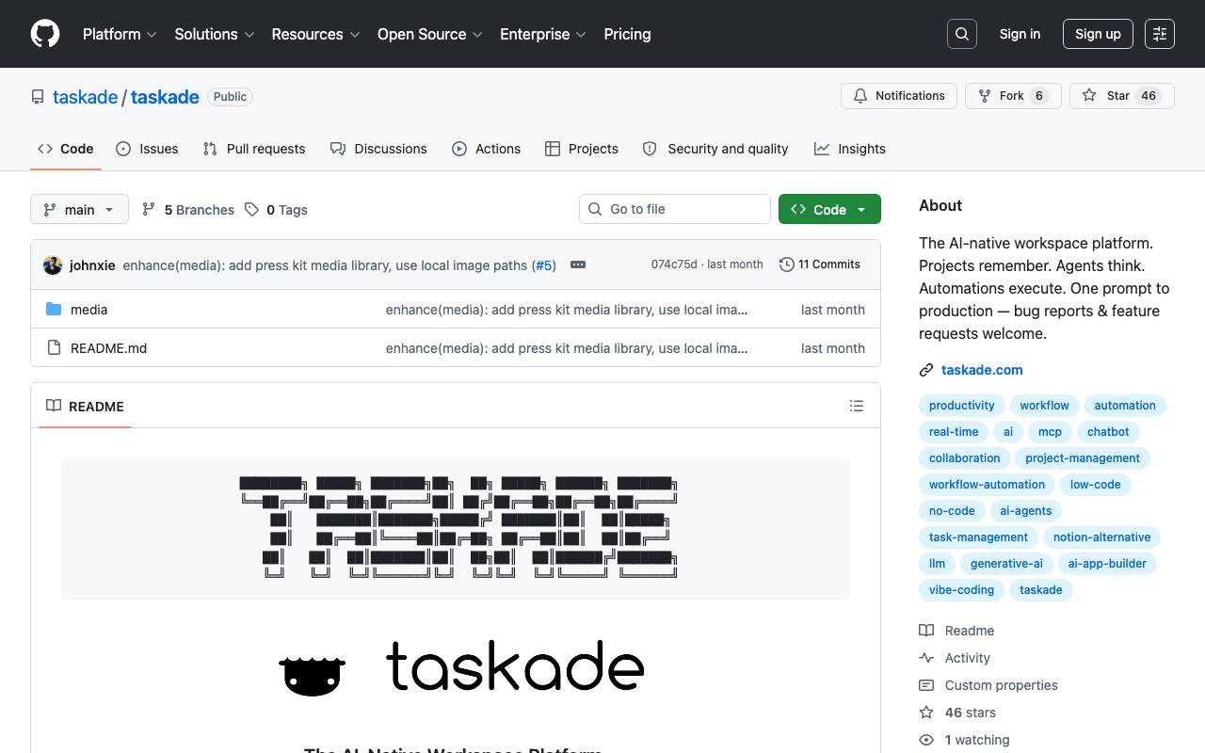Open the Projects tab

[582, 149]
